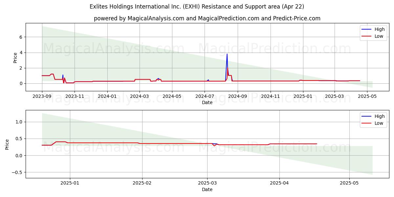Screen dimensions: 394x197
Task: Click the Date axis label under lower chart
Action: [207, 189]
